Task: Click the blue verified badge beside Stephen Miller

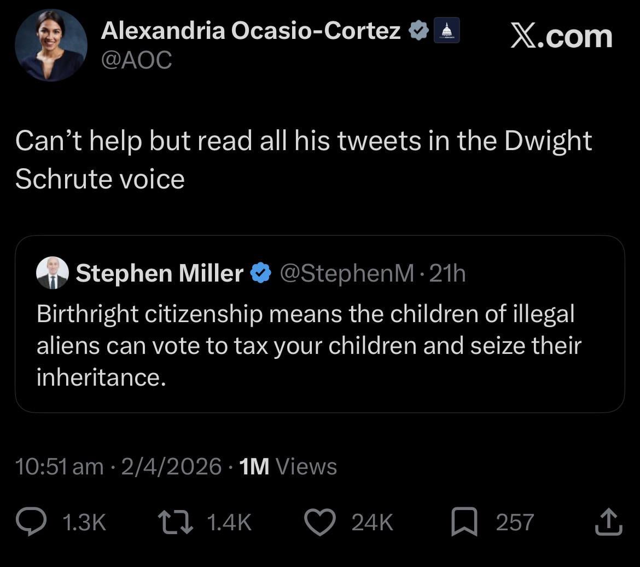Action: point(261,273)
